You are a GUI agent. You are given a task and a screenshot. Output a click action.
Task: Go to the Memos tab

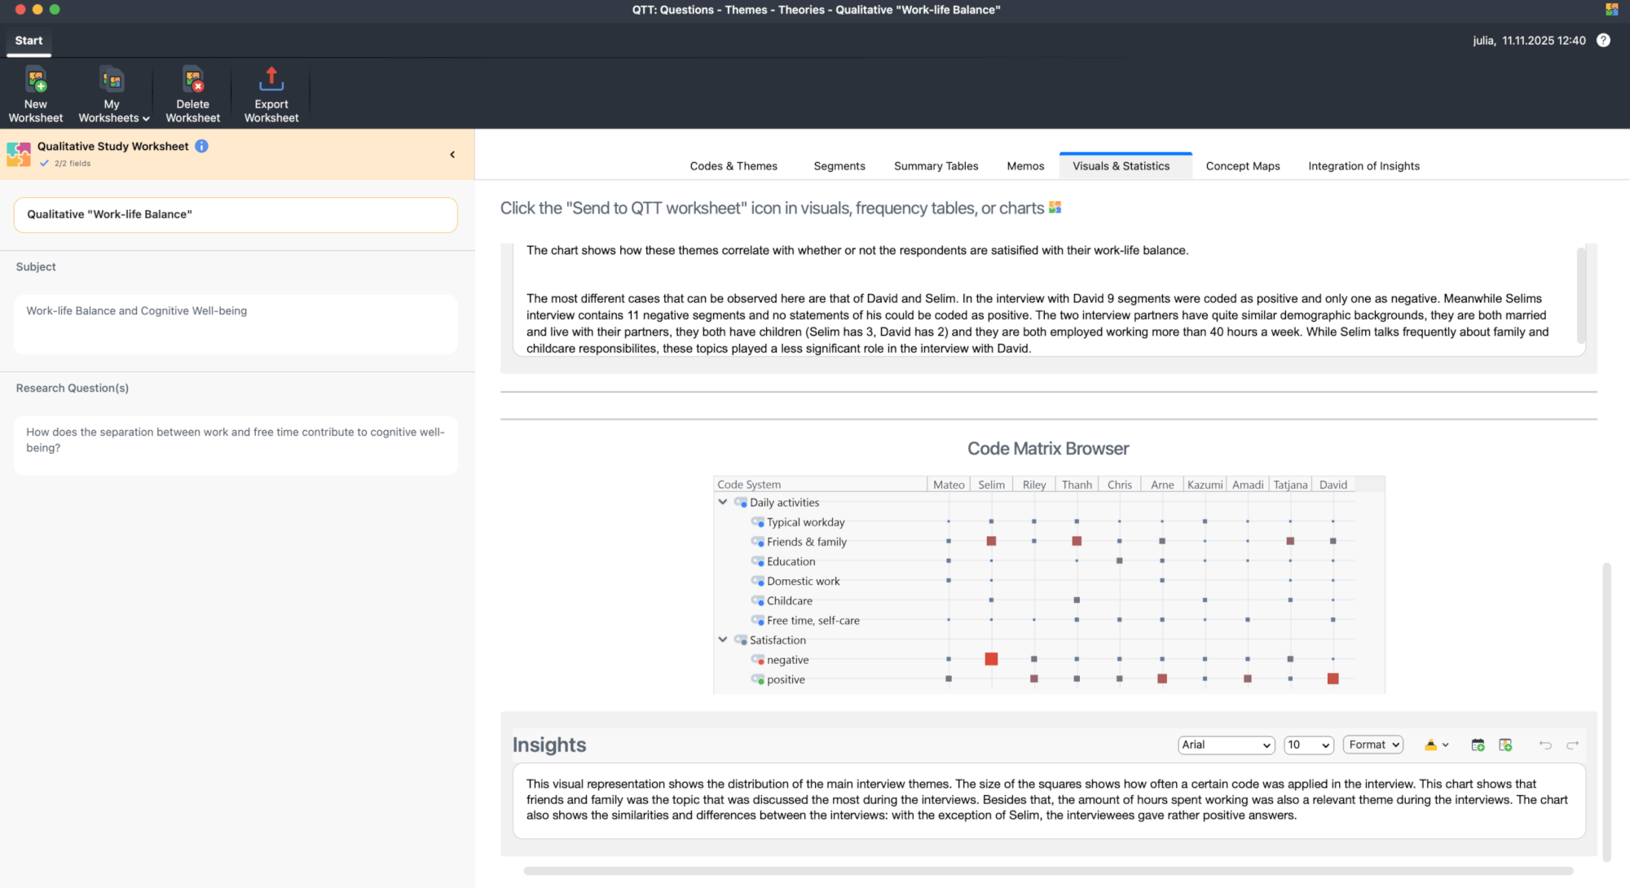point(1025,166)
